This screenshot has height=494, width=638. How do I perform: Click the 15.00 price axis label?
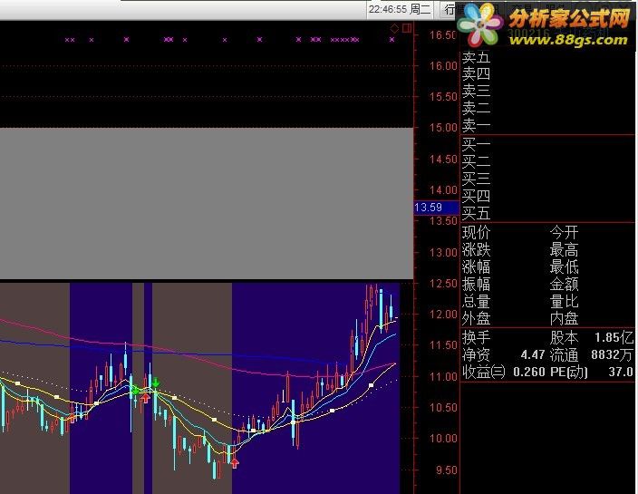coord(443,128)
